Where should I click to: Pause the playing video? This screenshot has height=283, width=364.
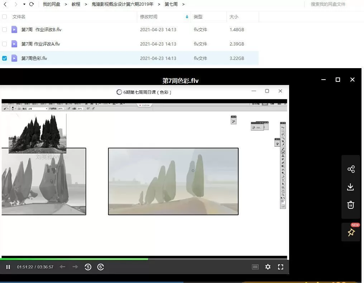tap(8, 267)
